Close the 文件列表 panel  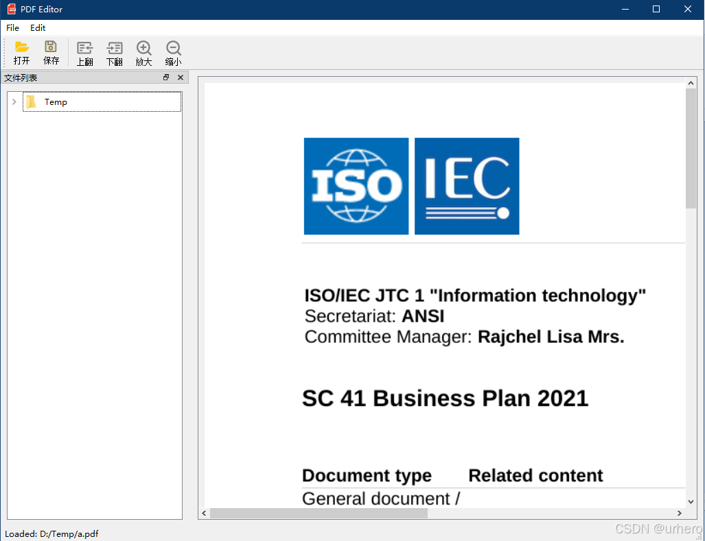click(181, 77)
